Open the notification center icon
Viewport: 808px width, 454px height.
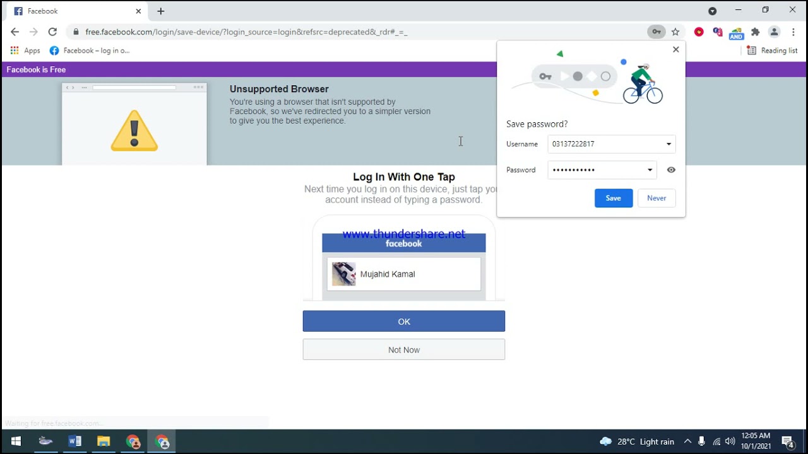(788, 441)
